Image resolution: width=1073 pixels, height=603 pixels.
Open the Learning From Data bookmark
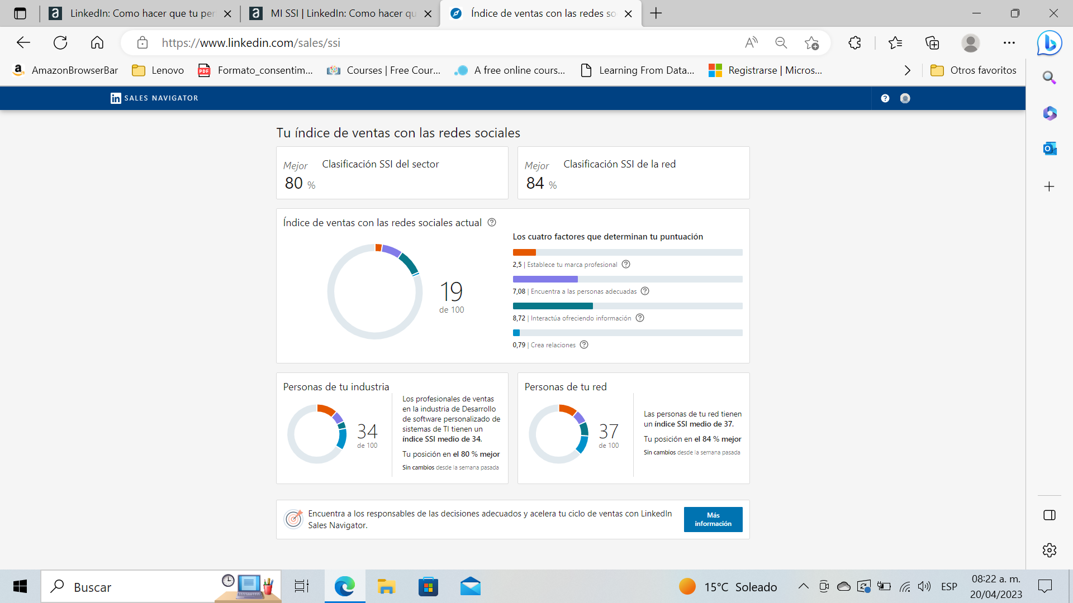638,70
